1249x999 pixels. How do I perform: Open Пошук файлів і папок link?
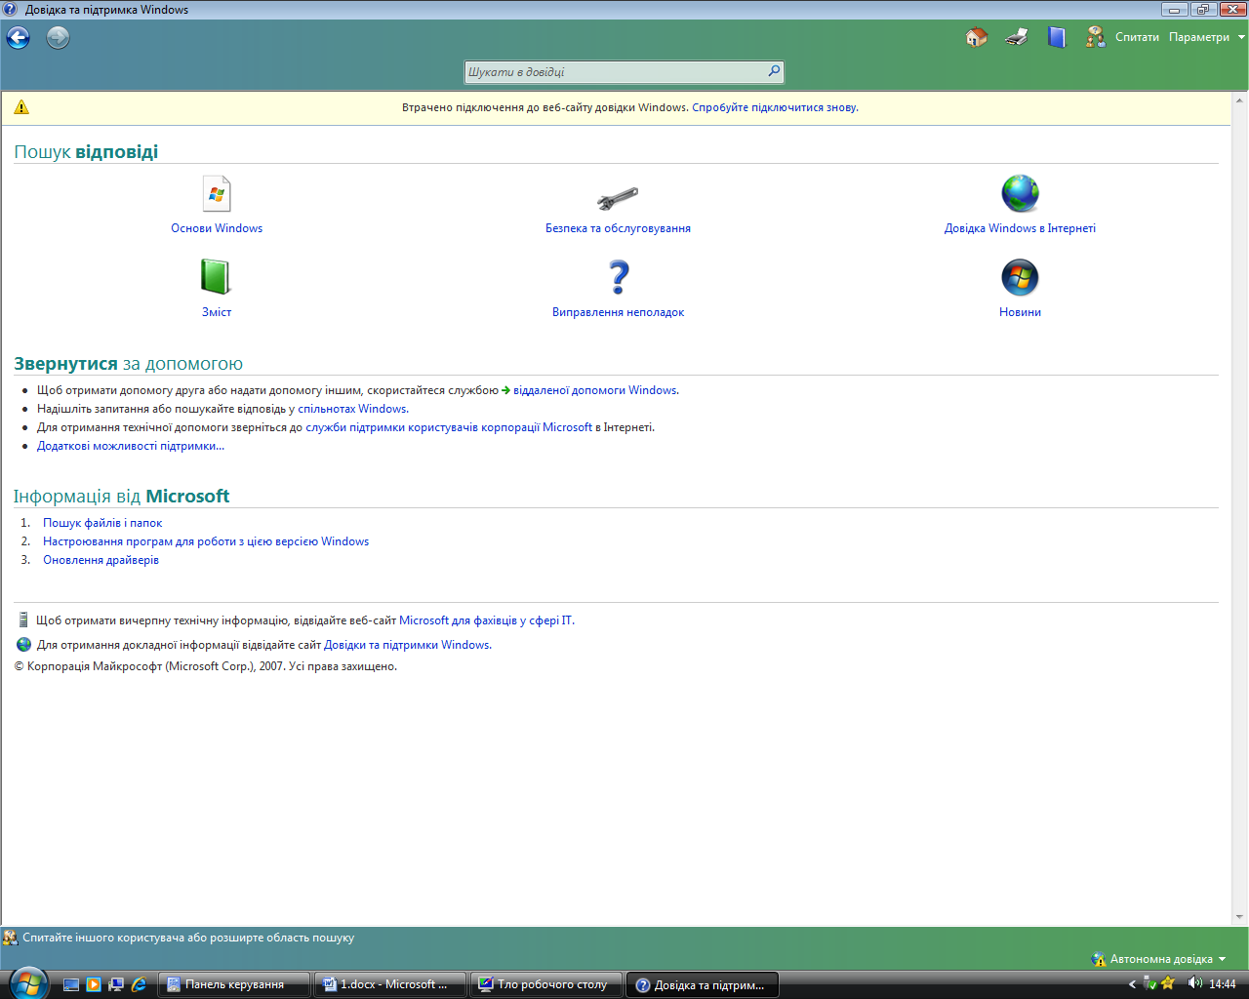pos(102,523)
